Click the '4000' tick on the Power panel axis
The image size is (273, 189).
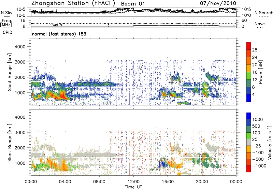(20, 47)
